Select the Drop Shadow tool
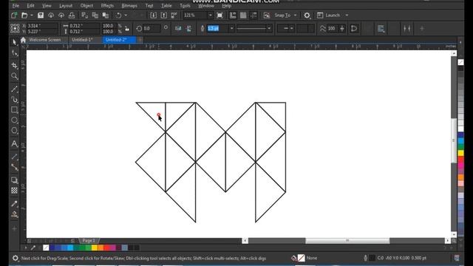This screenshot has height=266, width=473. point(14,180)
